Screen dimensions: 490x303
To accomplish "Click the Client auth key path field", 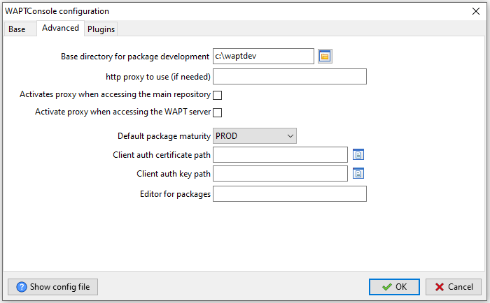I will pos(280,174).
